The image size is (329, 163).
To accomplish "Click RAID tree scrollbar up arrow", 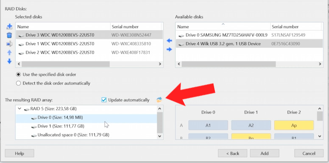I will (160, 108).
